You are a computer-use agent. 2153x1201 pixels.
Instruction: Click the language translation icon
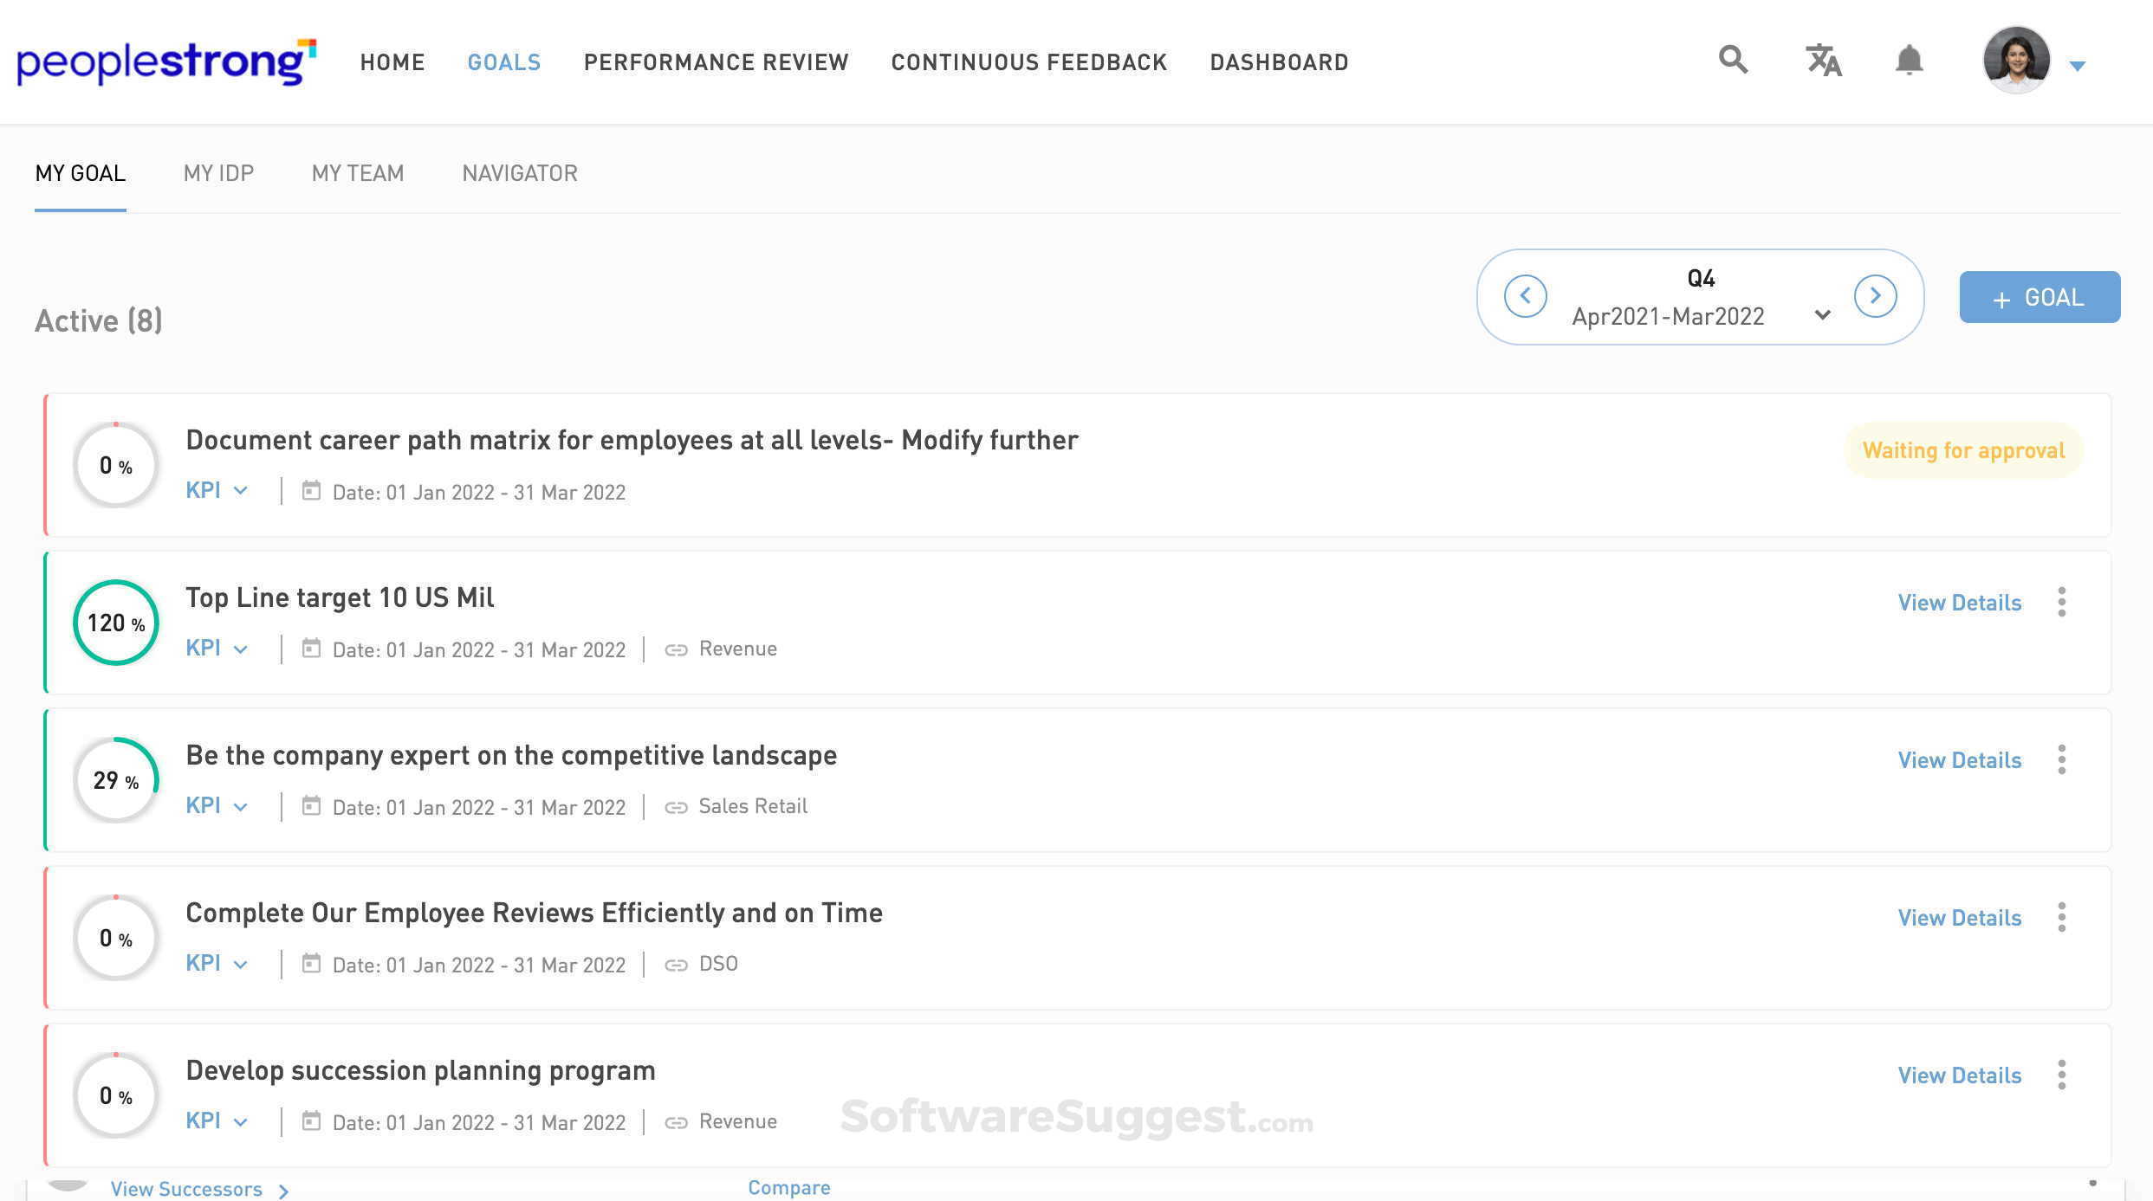tap(1822, 61)
